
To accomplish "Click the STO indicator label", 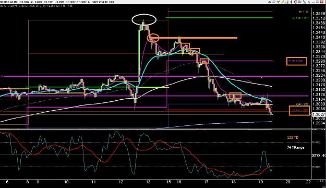I will point(316,156).
